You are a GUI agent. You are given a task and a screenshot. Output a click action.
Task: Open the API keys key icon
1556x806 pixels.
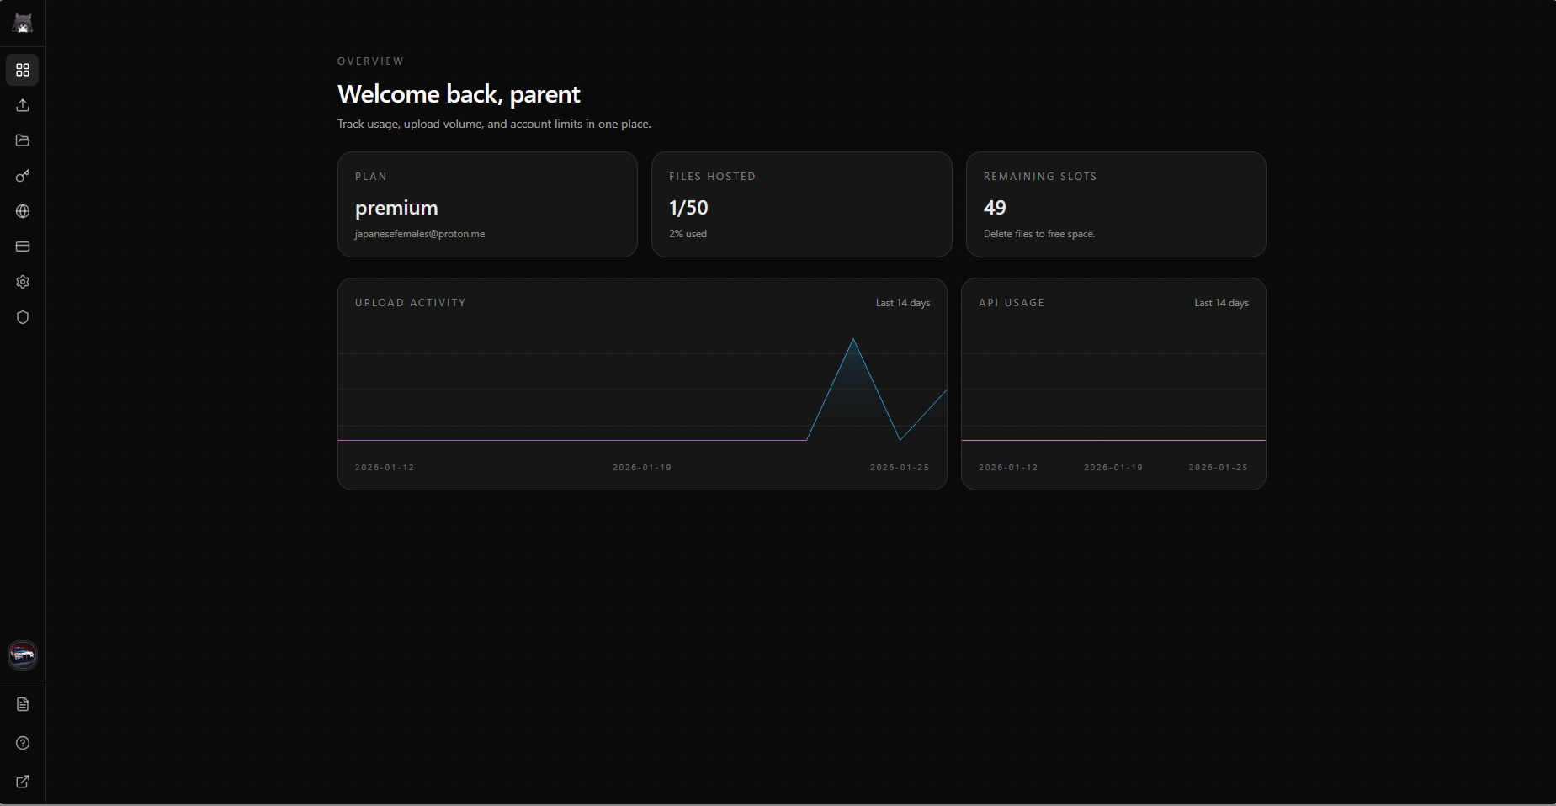tap(23, 176)
